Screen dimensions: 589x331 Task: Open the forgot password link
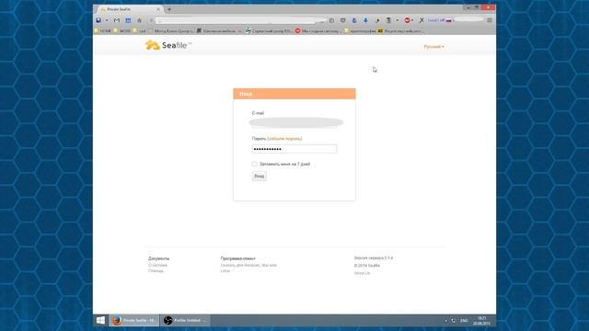click(284, 139)
